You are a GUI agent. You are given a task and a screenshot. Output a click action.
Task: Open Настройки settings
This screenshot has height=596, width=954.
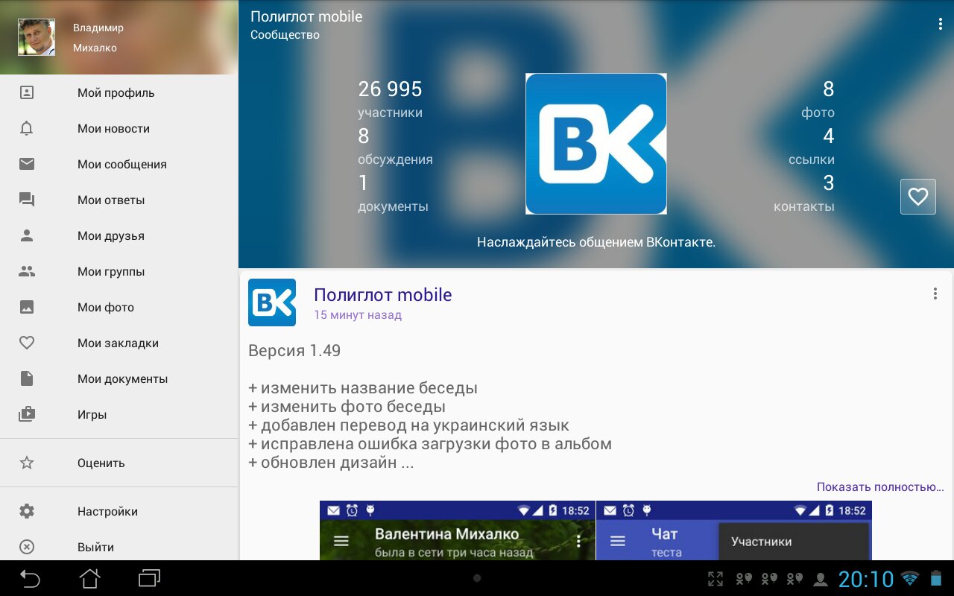pos(107,512)
